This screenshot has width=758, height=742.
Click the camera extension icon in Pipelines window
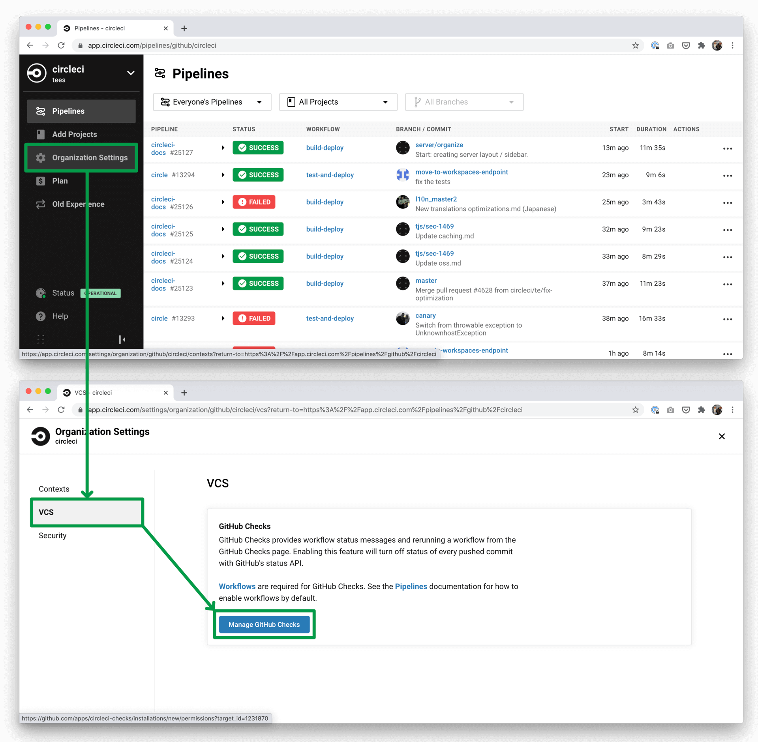coord(670,45)
